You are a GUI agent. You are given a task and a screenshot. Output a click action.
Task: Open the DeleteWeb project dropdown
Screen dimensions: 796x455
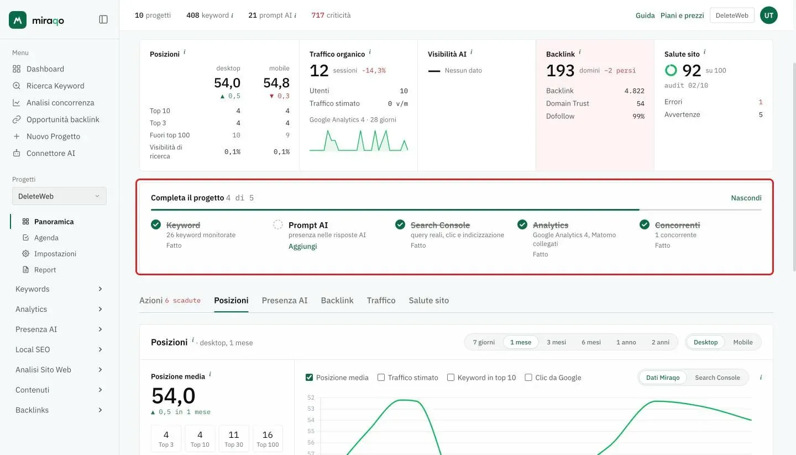59,196
